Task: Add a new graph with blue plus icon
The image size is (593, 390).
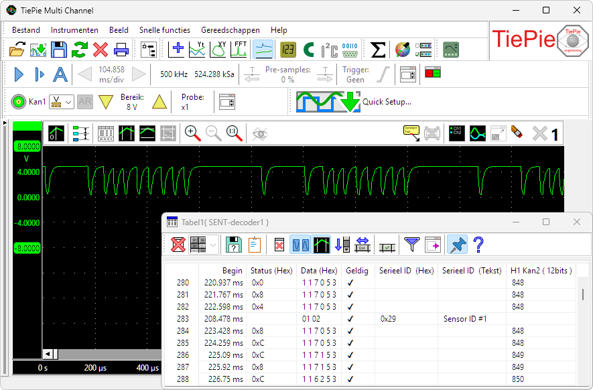Action: point(176,50)
